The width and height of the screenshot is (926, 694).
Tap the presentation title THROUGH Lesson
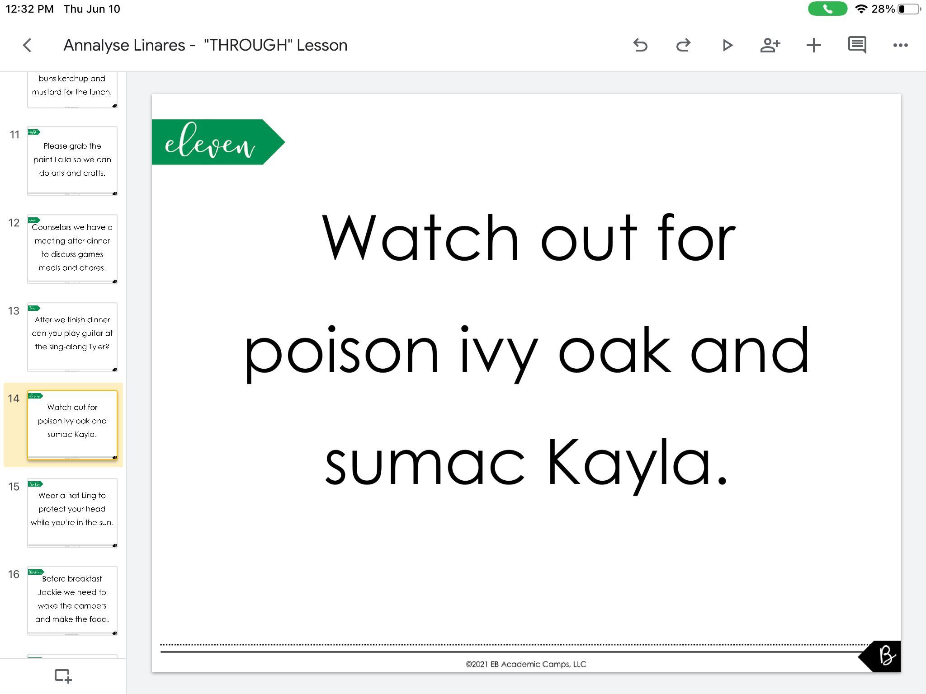pos(205,45)
